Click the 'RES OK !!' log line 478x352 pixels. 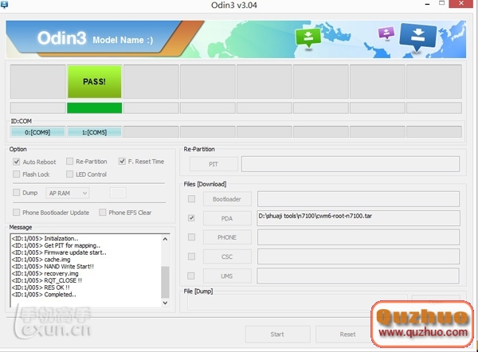(41, 287)
